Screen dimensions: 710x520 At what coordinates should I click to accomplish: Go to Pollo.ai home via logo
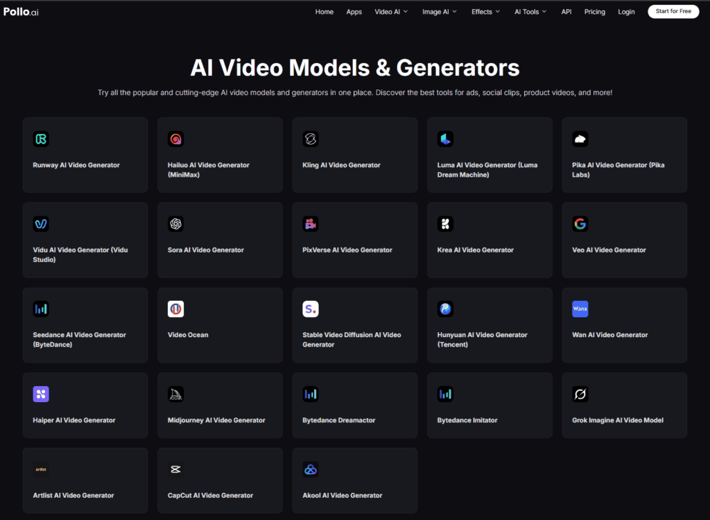point(21,12)
